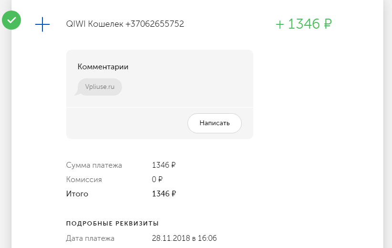Click the ruble sign in green amount
This screenshot has height=248, width=392.
(x=328, y=24)
